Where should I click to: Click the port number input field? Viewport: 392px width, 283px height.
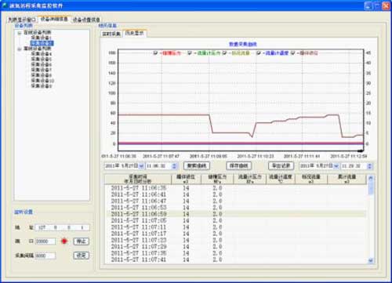pyautogui.click(x=45, y=241)
